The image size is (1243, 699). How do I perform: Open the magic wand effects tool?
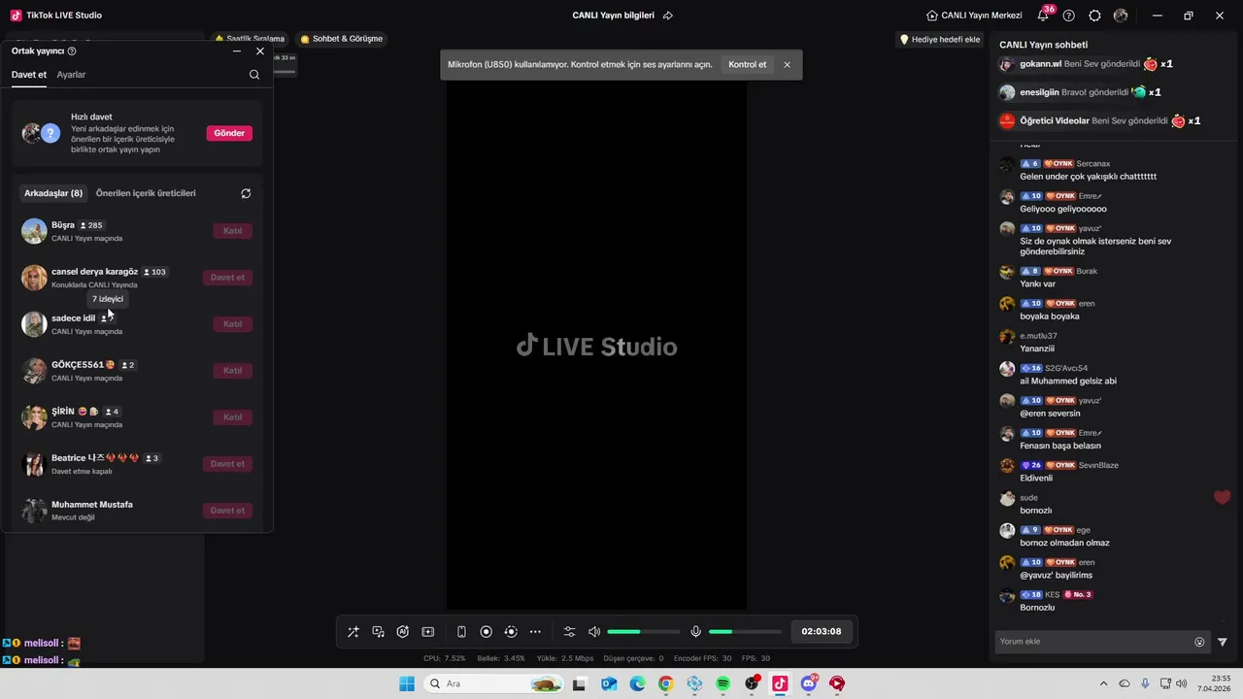point(353,632)
